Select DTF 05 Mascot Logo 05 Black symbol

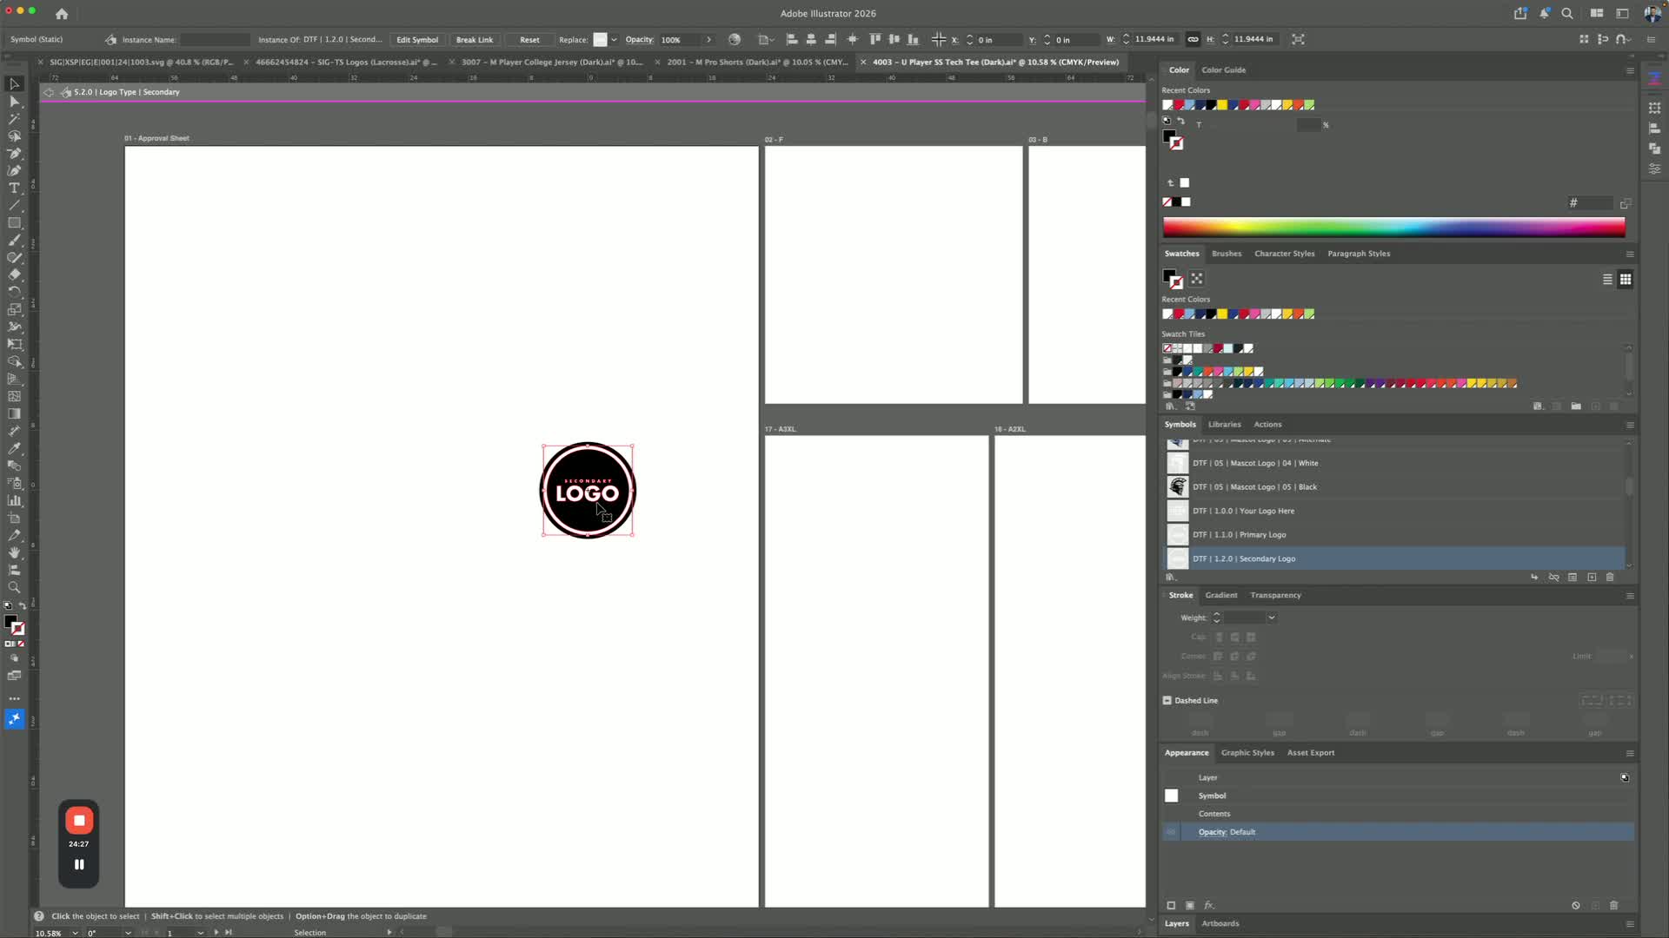click(x=1394, y=487)
